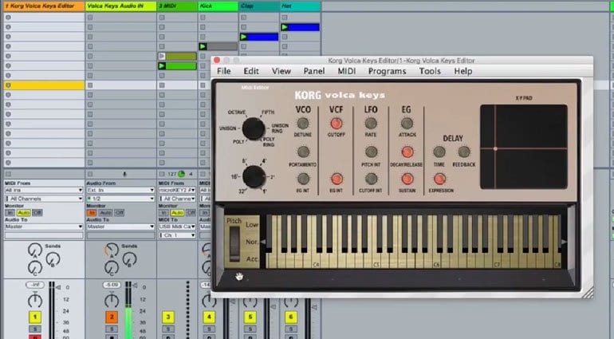Click record circle in the highlighted yellow slot
The height and width of the screenshot is (339, 614).
[x=8, y=85]
